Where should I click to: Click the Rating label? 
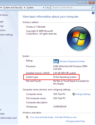pyautogui.click(x=29, y=61)
